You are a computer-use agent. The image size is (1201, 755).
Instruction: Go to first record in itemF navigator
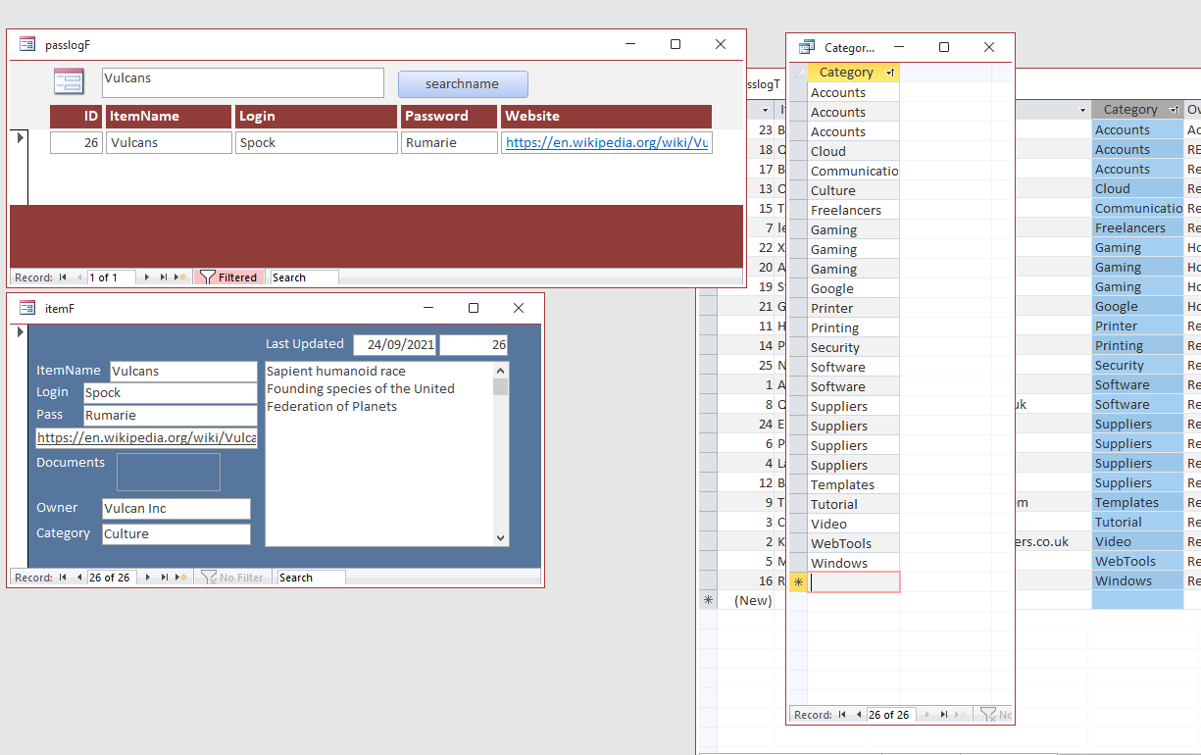click(64, 578)
